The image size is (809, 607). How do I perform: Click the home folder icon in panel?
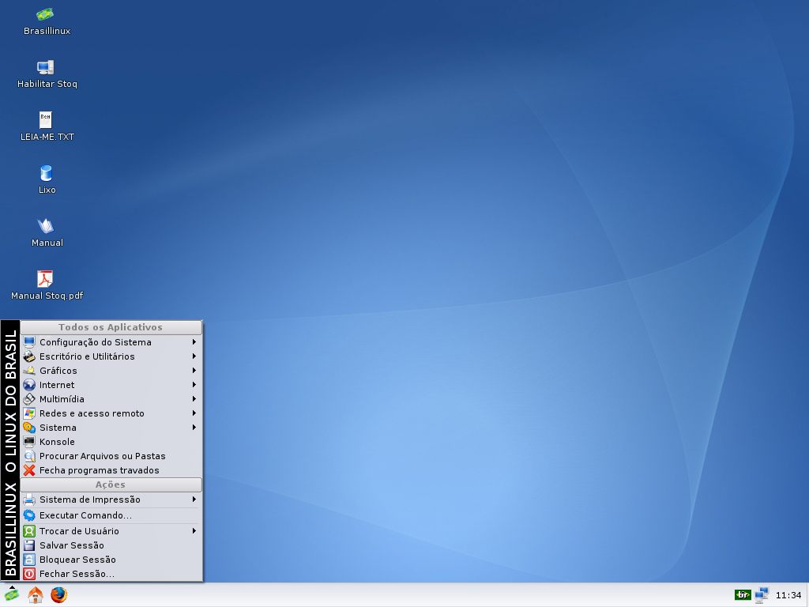pyautogui.click(x=35, y=595)
